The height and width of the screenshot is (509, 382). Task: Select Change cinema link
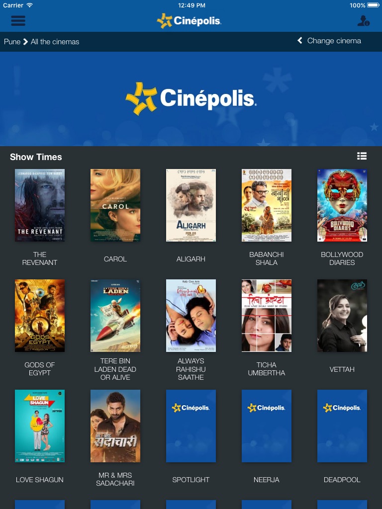[334, 41]
